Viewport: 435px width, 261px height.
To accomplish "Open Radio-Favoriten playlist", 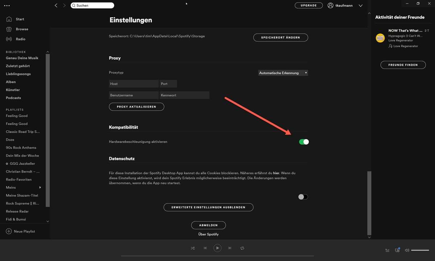I will (x=19, y=179).
